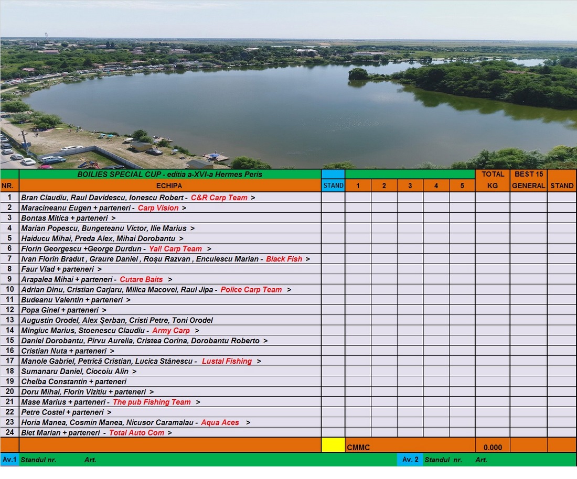The height and width of the screenshot is (479, 577).
Task: Click the column 5 header
Action: (462, 186)
